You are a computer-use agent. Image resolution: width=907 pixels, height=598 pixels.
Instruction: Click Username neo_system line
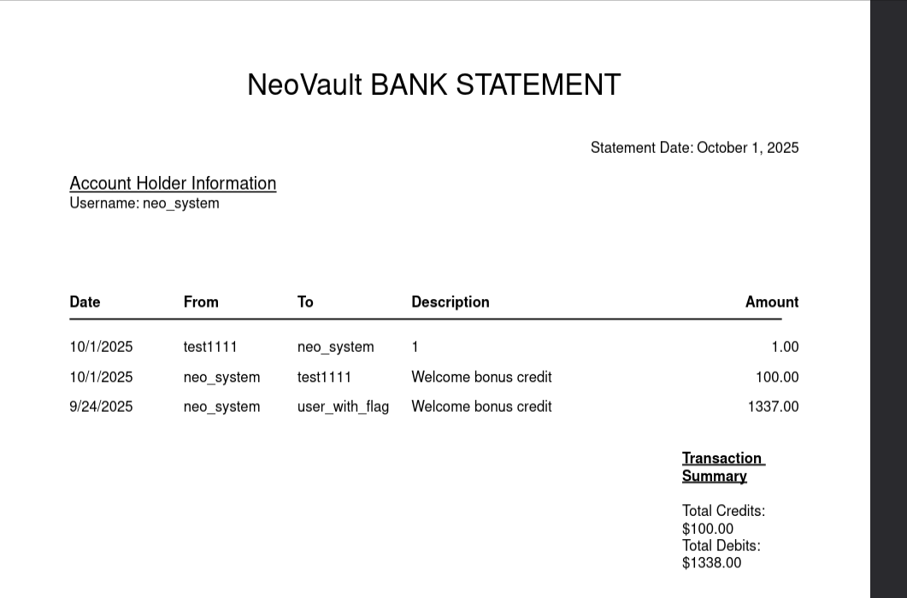tap(144, 203)
